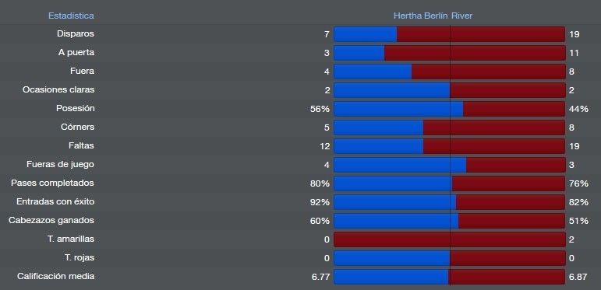This screenshot has width=601, height=290.
Task: Select the Córners statistic label
Action: (x=77, y=127)
